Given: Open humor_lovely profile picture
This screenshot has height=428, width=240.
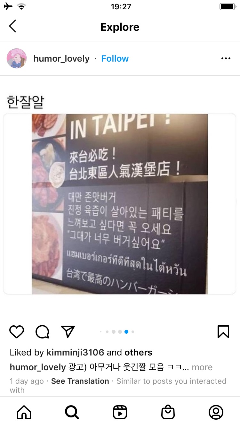Looking at the screenshot, I should pos(17,58).
